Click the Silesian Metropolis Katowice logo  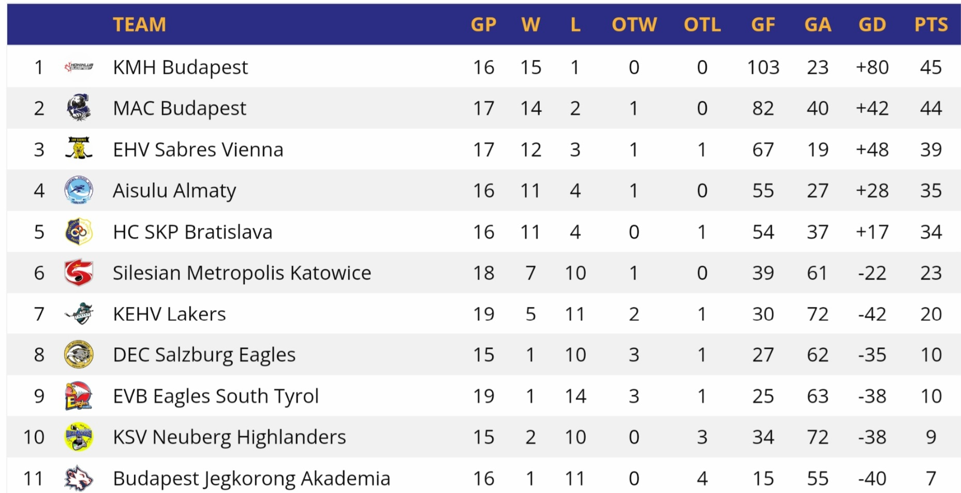(79, 272)
